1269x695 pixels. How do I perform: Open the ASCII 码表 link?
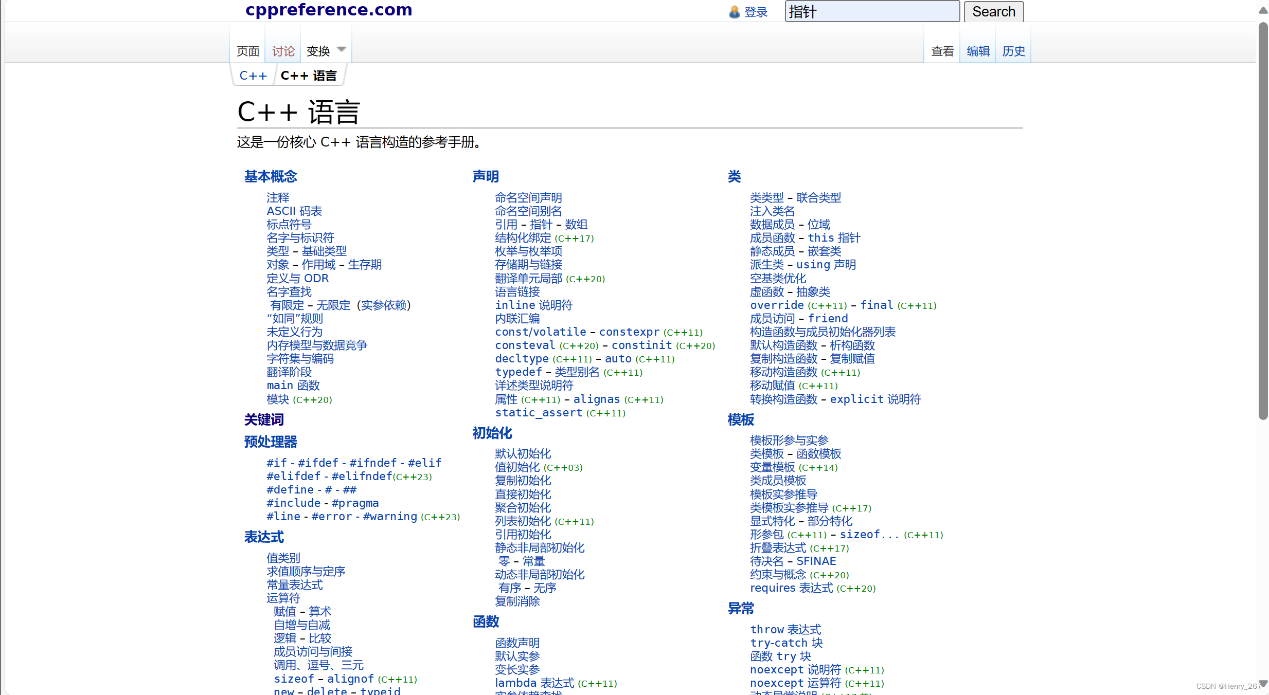294,211
